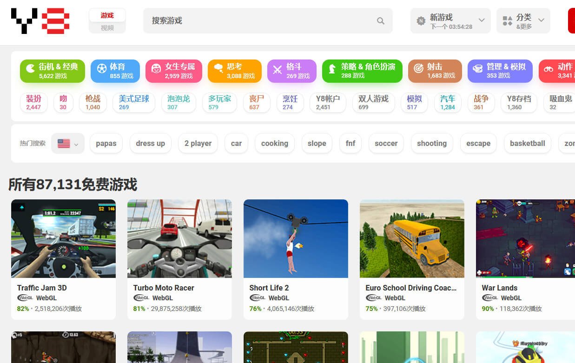This screenshot has width=575, height=363.
Task: Click WebGL logo under Turbo Moto Racer
Action: [x=141, y=298]
